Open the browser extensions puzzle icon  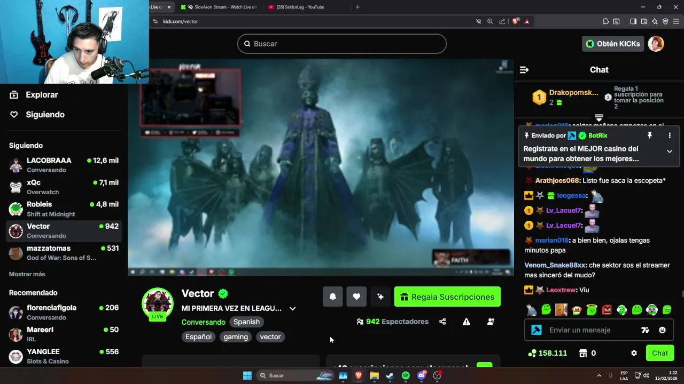click(605, 21)
